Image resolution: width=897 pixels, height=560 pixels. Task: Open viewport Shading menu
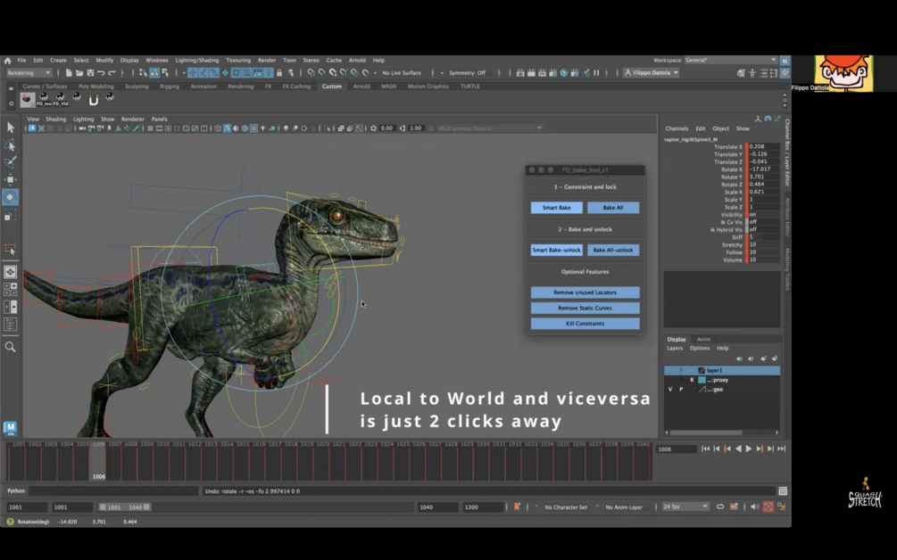[55, 119]
